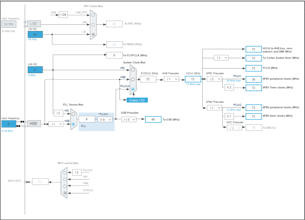Click the 'System Clock Mux' title
The width and height of the screenshot is (305, 220).
[135, 63]
